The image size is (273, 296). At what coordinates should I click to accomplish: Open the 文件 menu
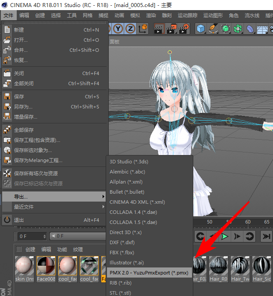point(8,15)
